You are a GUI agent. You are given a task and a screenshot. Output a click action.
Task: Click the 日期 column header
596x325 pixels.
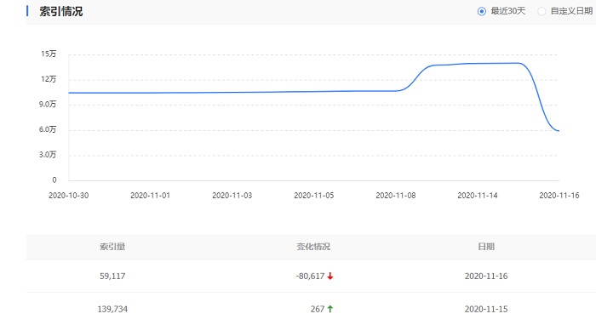(486, 247)
